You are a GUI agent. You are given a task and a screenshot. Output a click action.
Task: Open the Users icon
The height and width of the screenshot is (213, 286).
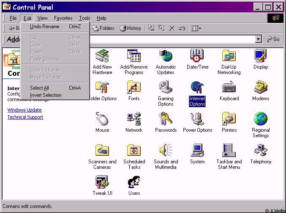pos(134,182)
